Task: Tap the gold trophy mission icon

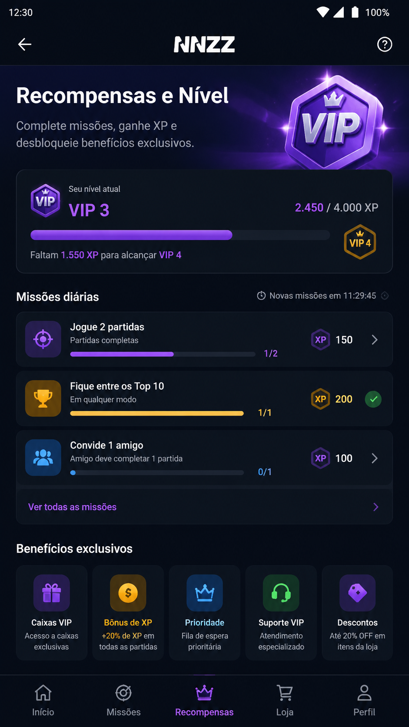Action: [43, 398]
